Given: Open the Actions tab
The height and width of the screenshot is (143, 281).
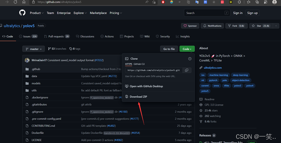Looking at the screenshot, I should point(107,37).
